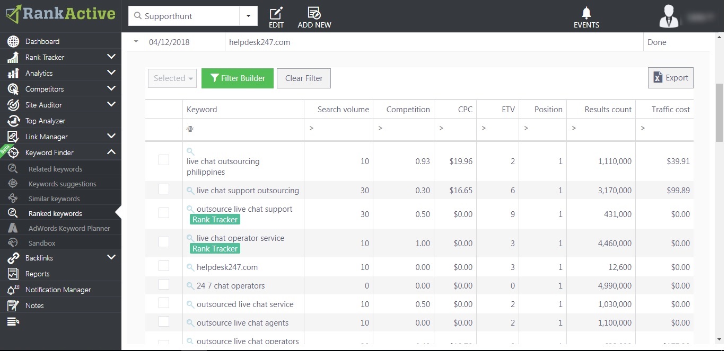The height and width of the screenshot is (351, 727).
Task: Click magnifier icon beside live chat support outsourcing
Action: [x=190, y=191]
